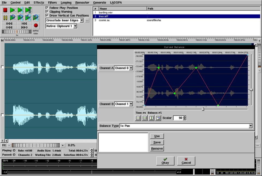
Task: Click the red round Record button
Action: (x=36, y=25)
